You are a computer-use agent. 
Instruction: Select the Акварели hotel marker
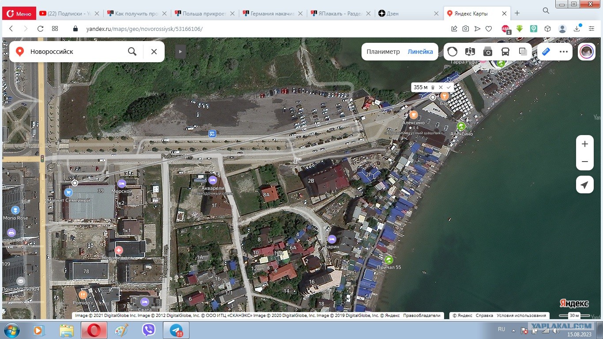[x=212, y=180]
